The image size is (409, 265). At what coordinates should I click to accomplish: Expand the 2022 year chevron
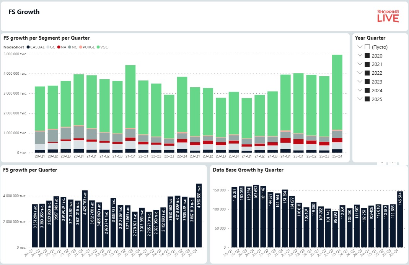360,72
